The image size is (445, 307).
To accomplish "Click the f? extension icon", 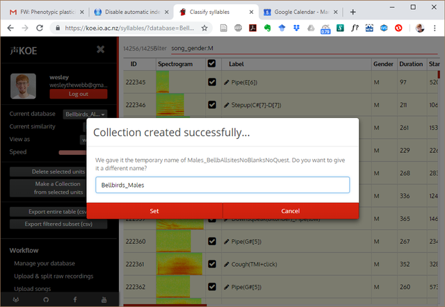I will tap(355, 28).
